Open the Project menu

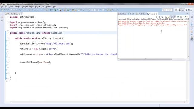click(38, 7)
